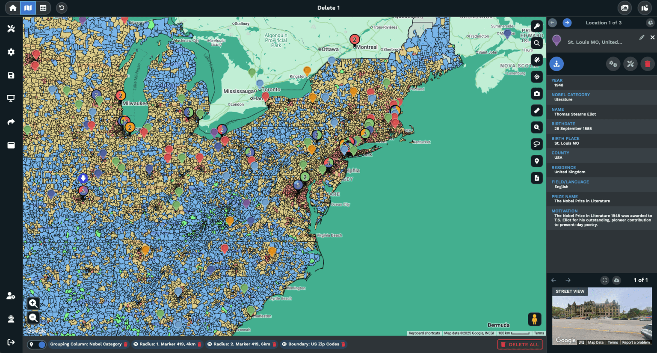
Task: Click the blue selected marker near St. Louis
Action: click(83, 178)
